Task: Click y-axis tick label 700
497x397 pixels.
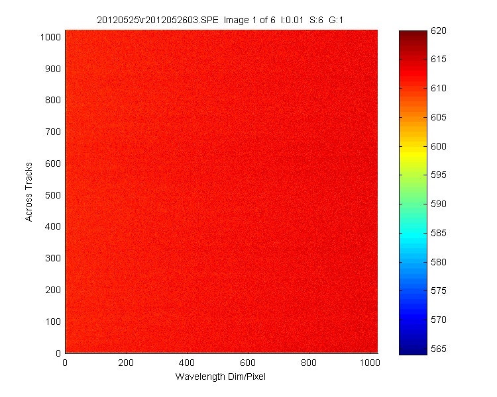Action: (x=53, y=132)
